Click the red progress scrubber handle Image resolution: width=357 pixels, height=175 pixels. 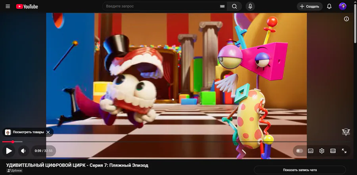[13, 142]
